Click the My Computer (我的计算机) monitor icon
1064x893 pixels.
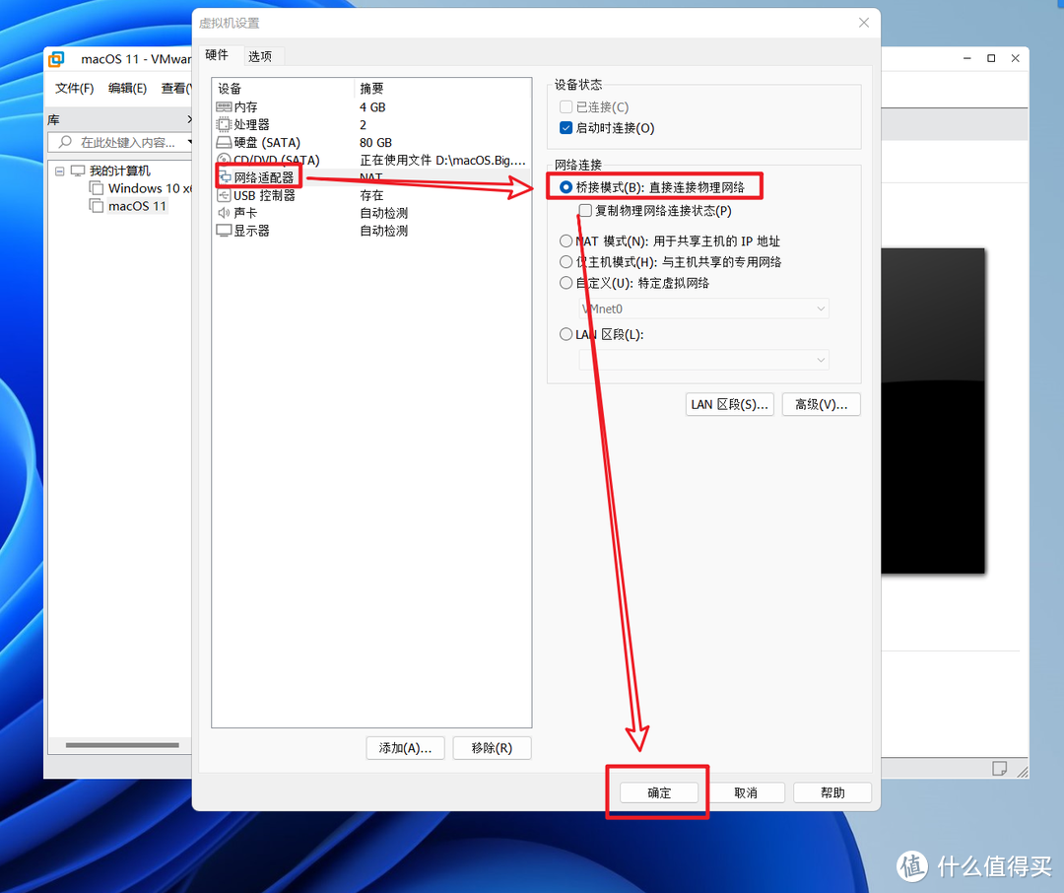click(78, 171)
